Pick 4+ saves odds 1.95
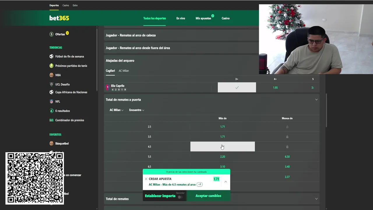The width and height of the screenshot is (373, 210). click(275, 87)
